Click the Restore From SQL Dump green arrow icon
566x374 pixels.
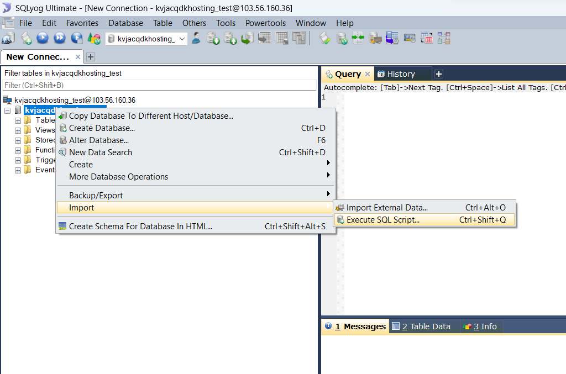(x=247, y=38)
